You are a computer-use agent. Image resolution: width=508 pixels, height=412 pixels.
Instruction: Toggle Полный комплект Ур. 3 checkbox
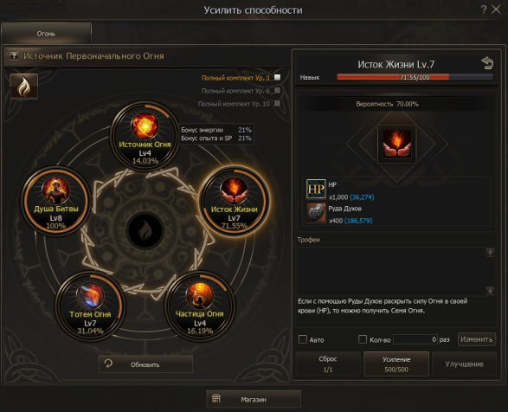[277, 78]
